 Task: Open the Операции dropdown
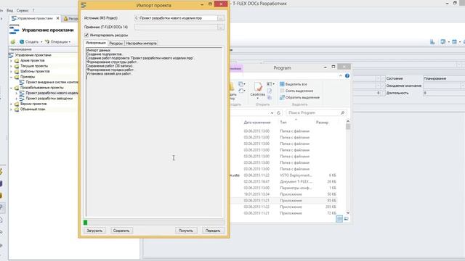pos(57,42)
